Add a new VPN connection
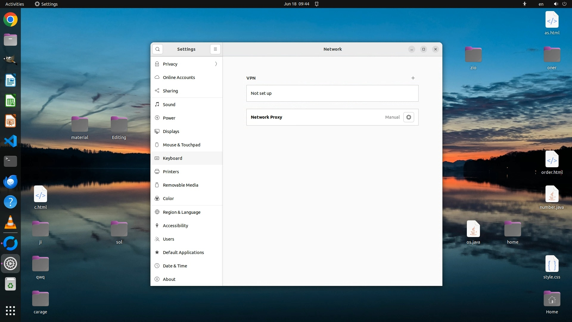 click(413, 78)
